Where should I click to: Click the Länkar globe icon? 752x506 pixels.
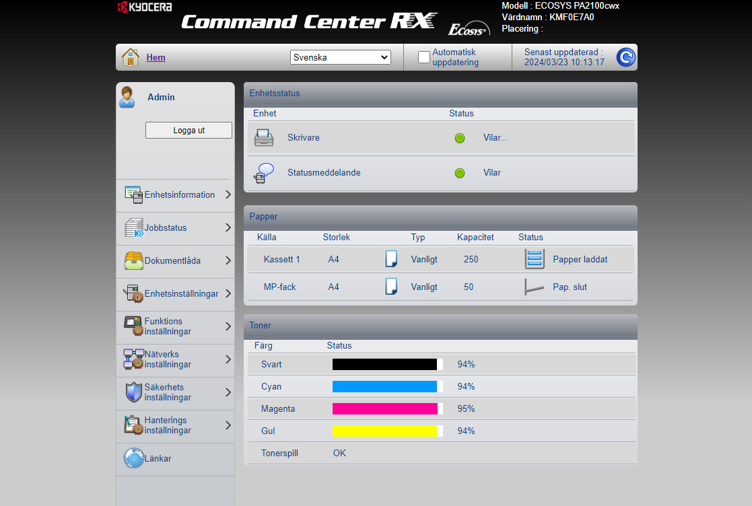[133, 458]
